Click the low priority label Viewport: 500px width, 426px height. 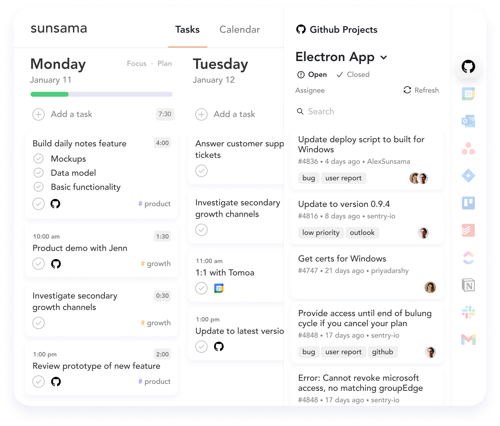pyautogui.click(x=321, y=233)
